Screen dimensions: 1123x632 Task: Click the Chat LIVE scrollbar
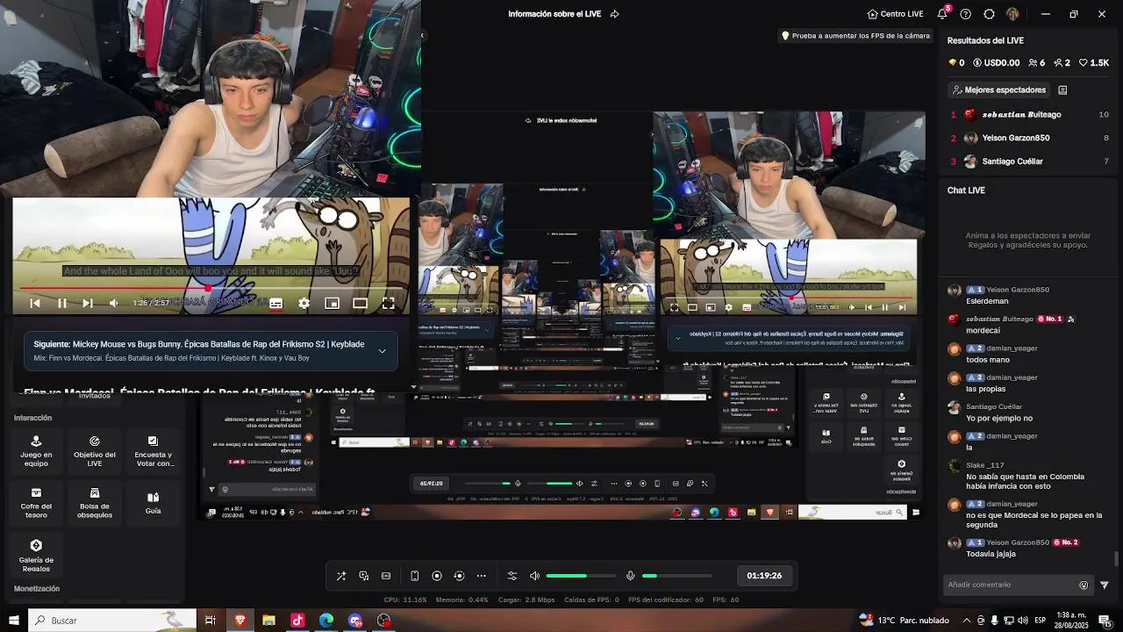click(1117, 560)
